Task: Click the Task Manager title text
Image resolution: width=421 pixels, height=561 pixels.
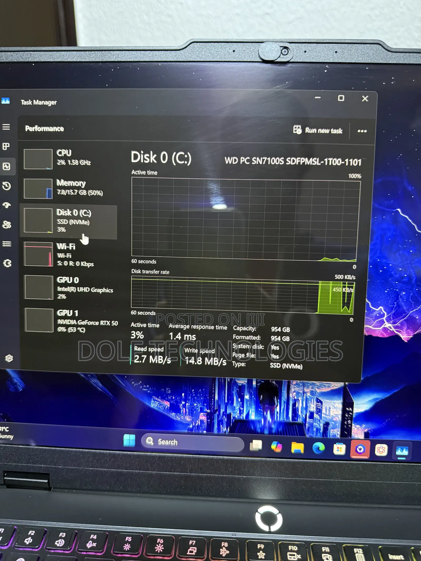Action: (x=39, y=102)
